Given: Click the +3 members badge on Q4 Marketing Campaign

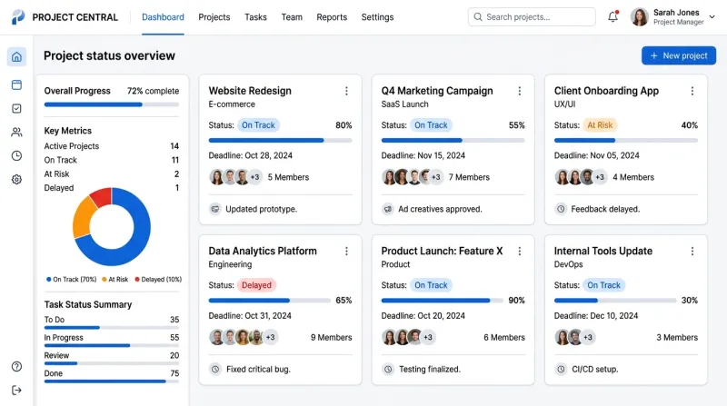Looking at the screenshot, I should coord(436,177).
